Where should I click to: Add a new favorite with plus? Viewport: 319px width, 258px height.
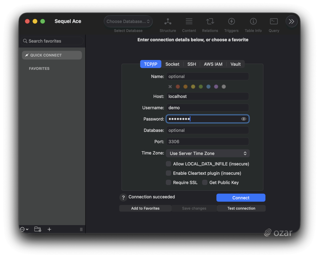[x=49, y=229]
